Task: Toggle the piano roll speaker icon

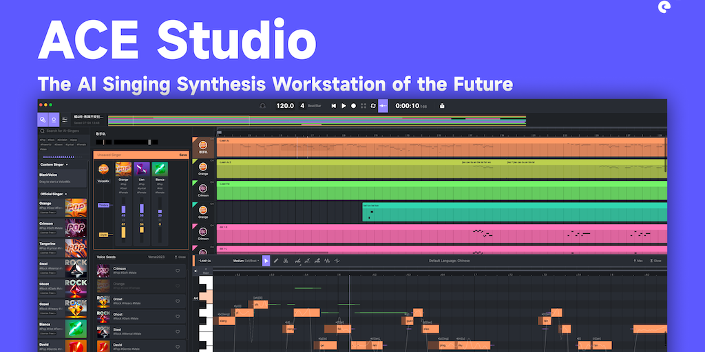Action: 196,271
